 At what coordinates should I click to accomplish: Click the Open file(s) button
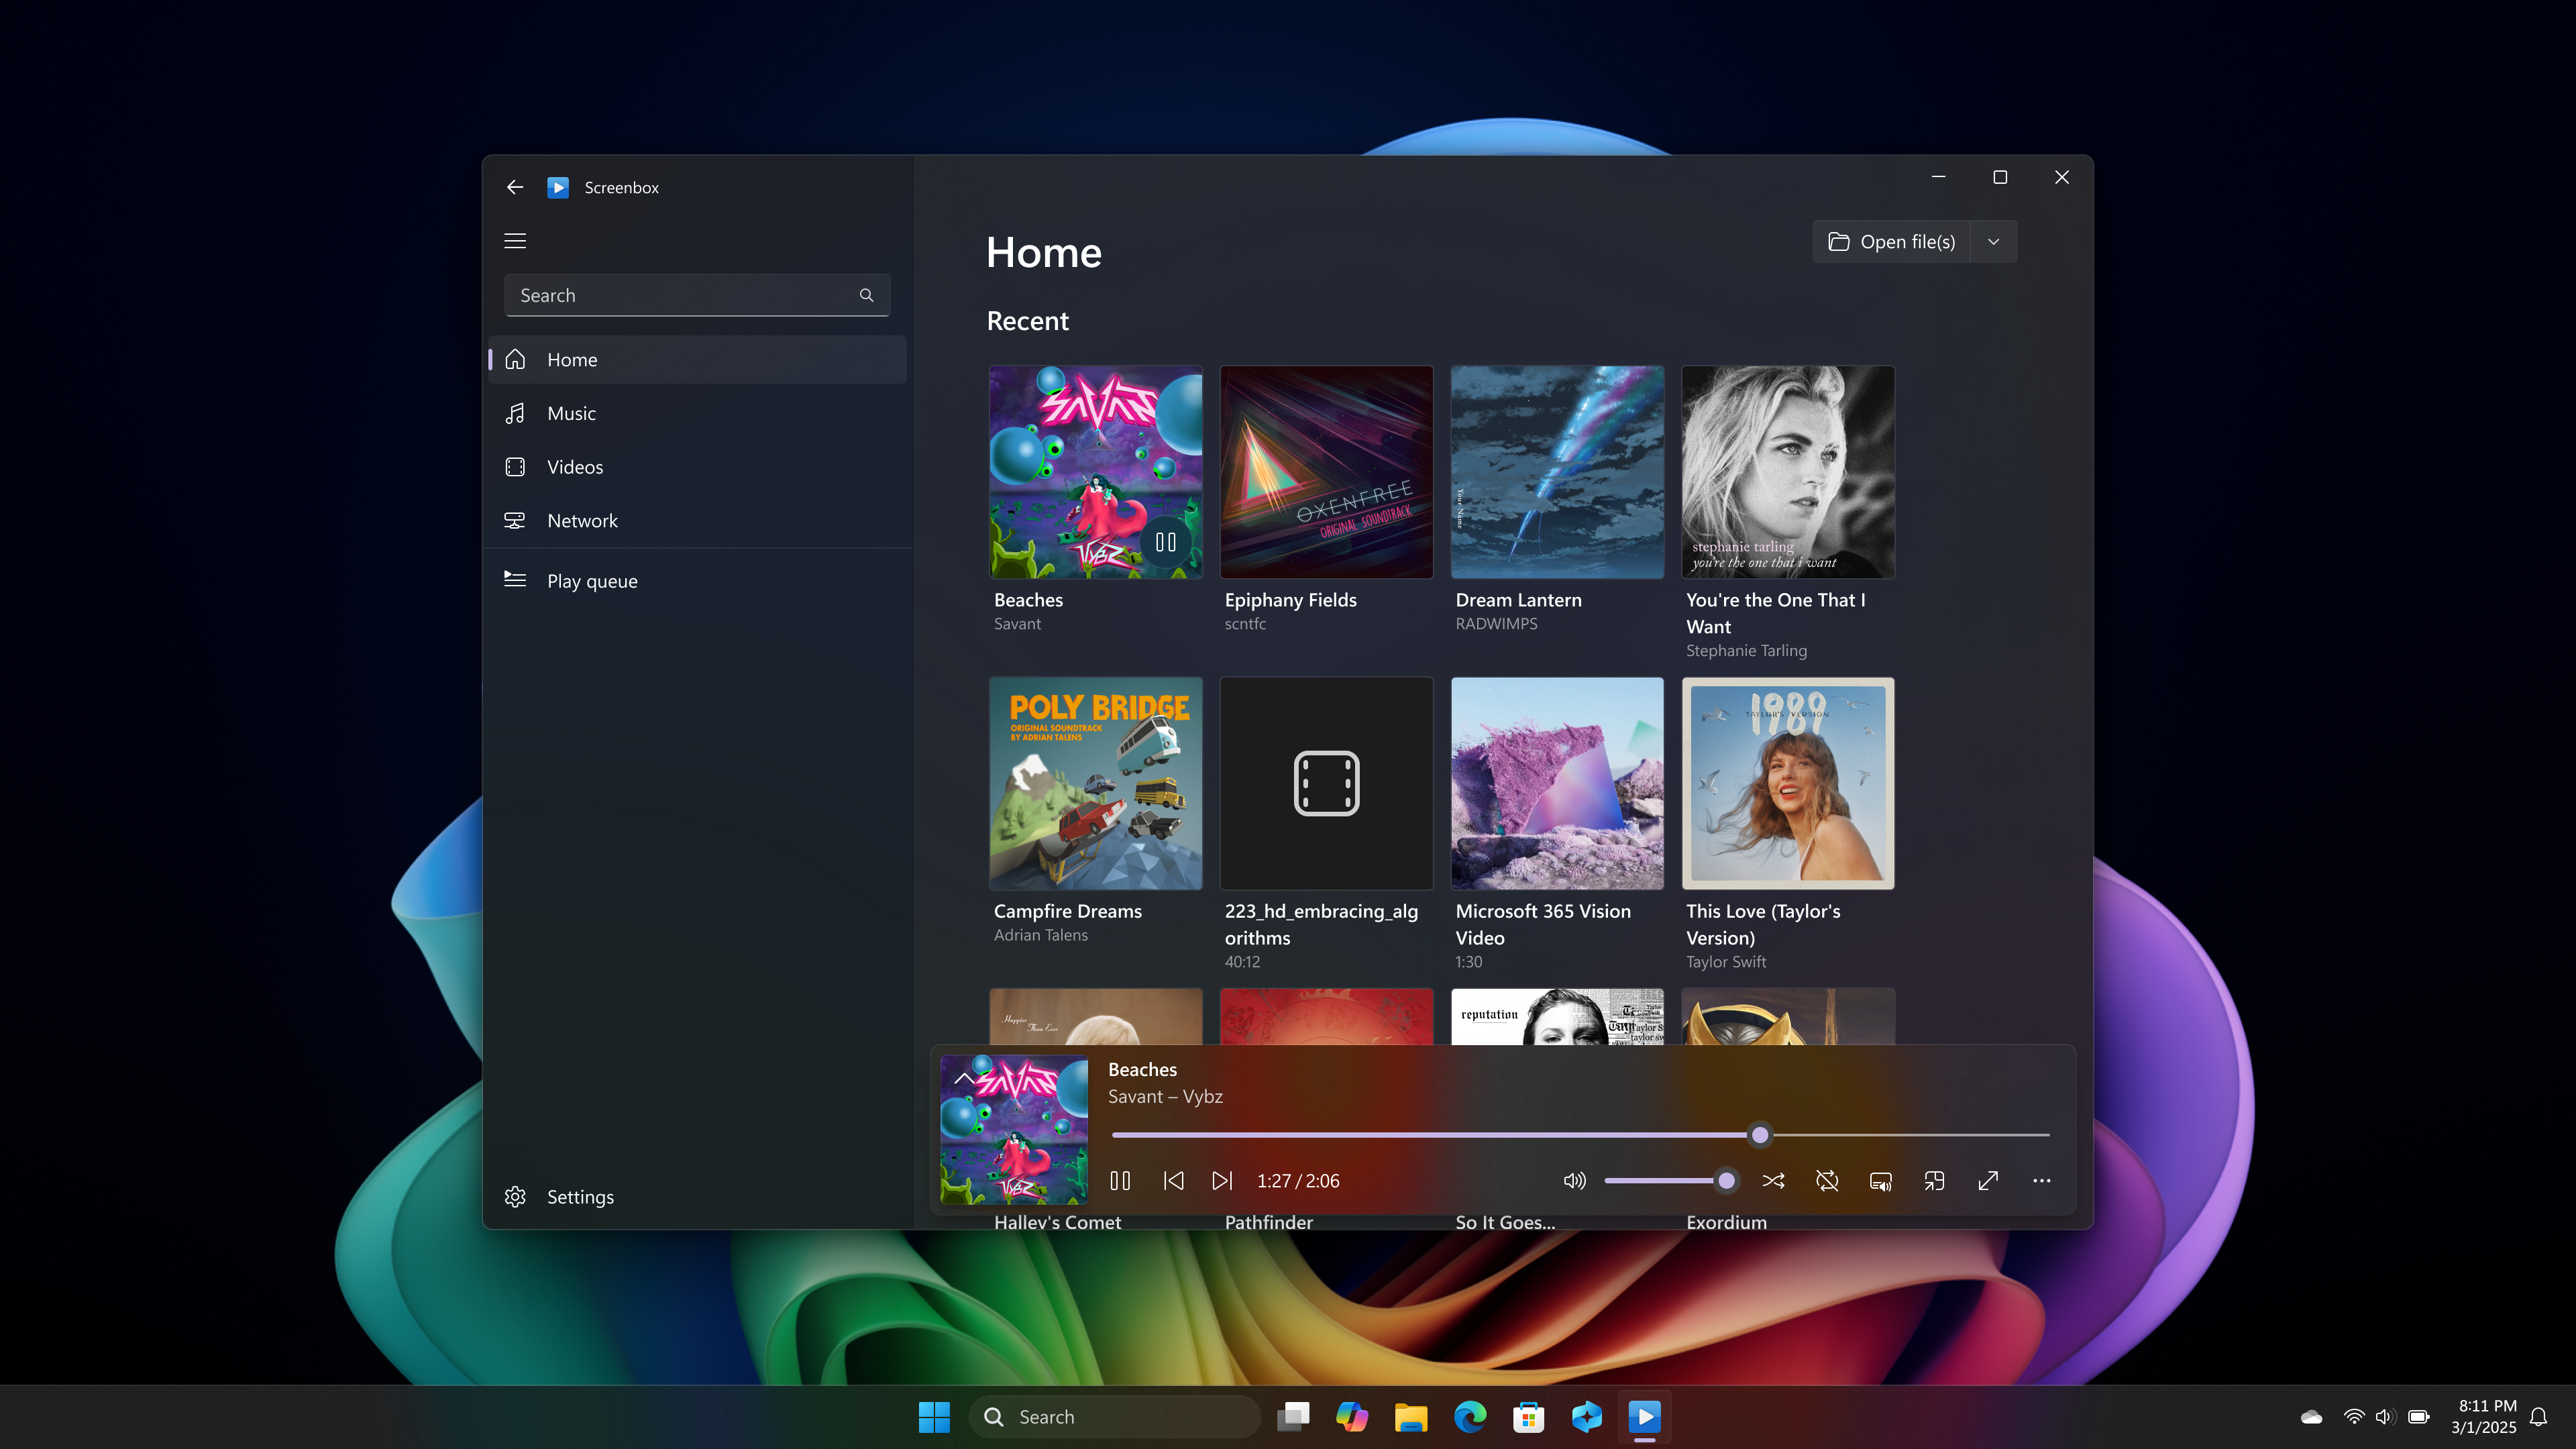pyautogui.click(x=1891, y=242)
